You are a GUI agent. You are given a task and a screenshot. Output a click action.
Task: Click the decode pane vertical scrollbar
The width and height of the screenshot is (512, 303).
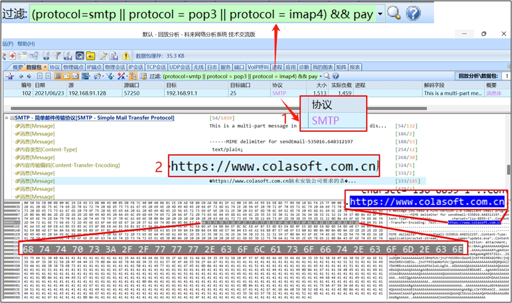click(x=508, y=169)
